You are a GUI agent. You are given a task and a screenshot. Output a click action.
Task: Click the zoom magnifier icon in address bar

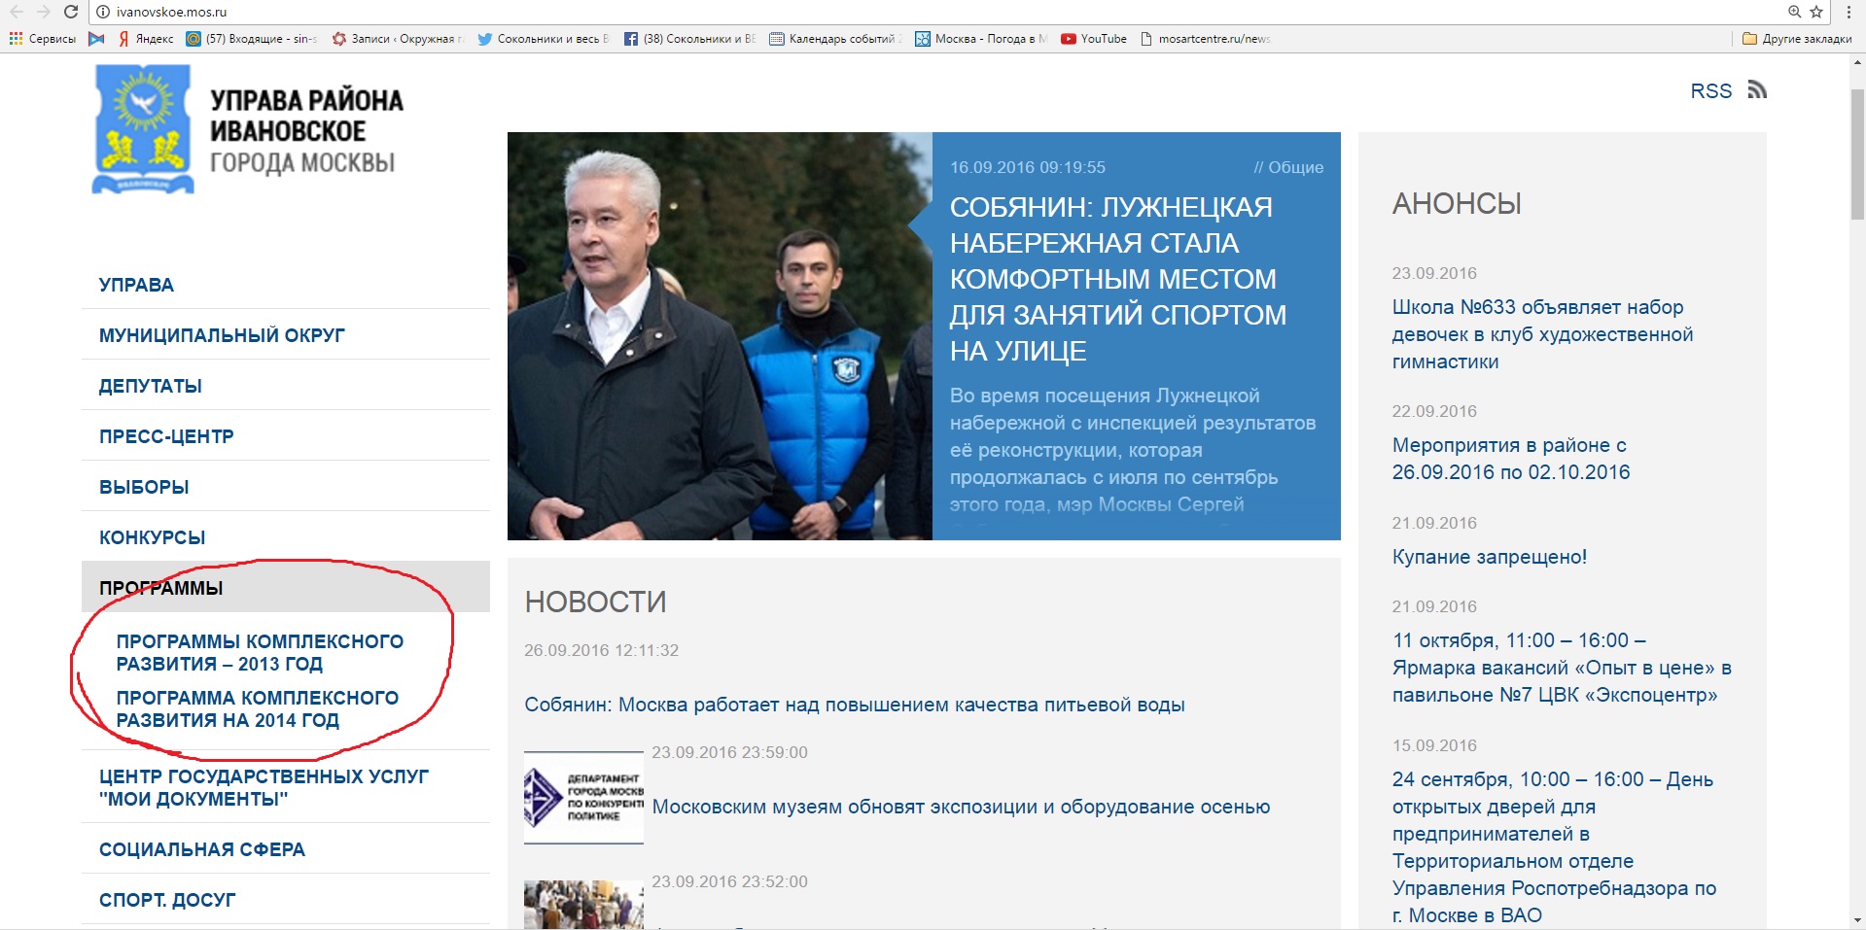(x=1794, y=12)
